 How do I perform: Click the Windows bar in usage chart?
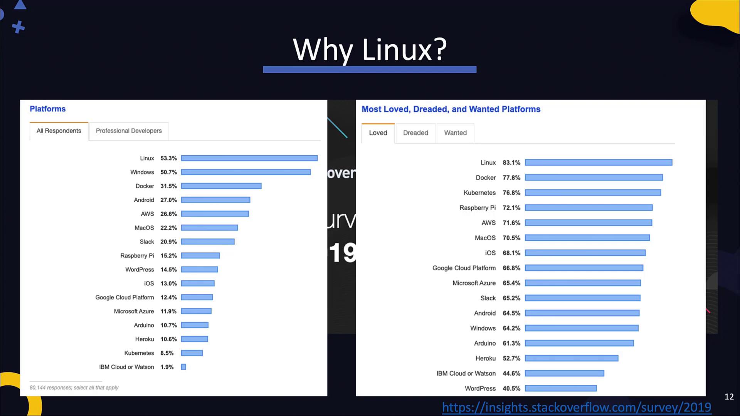246,172
